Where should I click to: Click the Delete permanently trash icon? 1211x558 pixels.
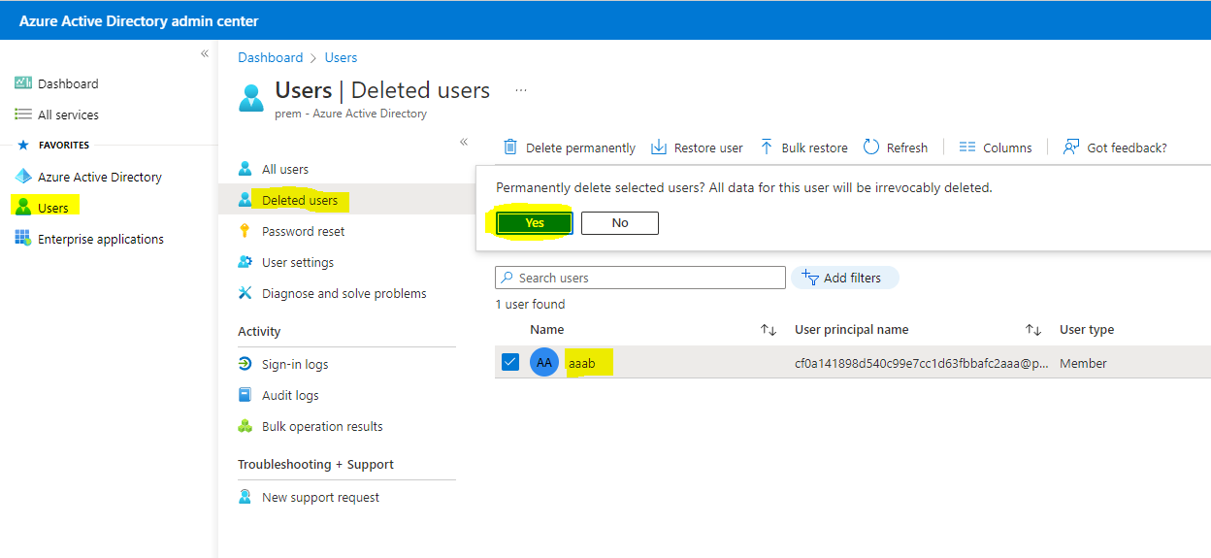[x=510, y=148]
